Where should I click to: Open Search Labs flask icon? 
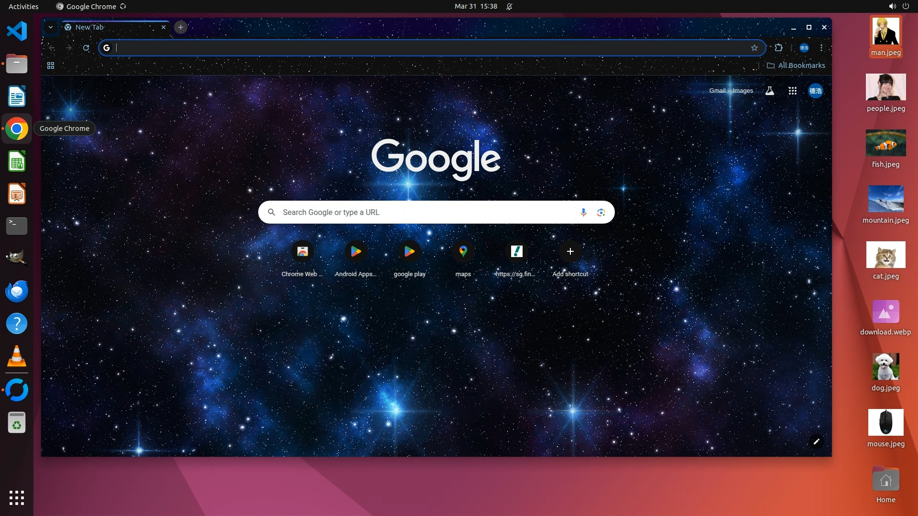pyautogui.click(x=769, y=91)
